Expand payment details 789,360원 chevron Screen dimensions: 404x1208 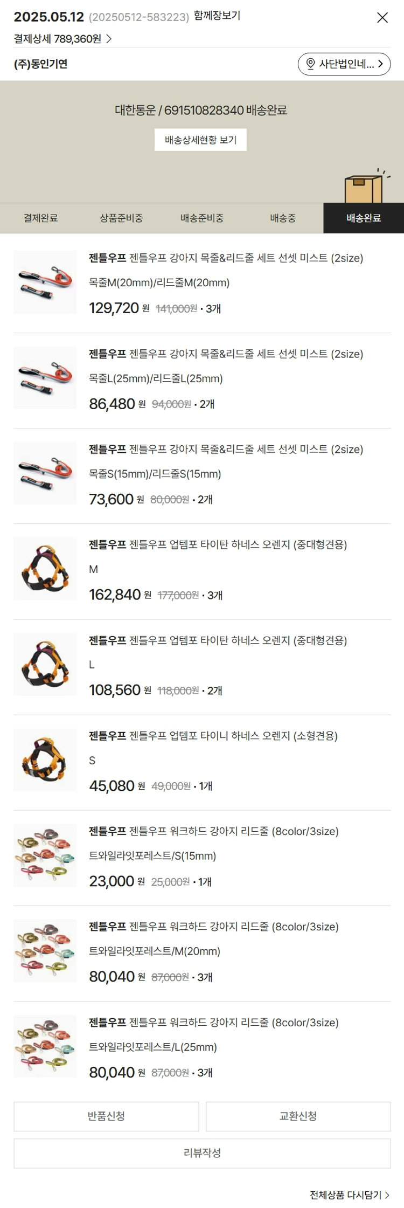pyautogui.click(x=109, y=39)
